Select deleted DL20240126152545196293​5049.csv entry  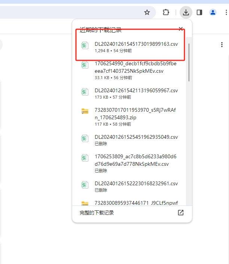(x=129, y=140)
